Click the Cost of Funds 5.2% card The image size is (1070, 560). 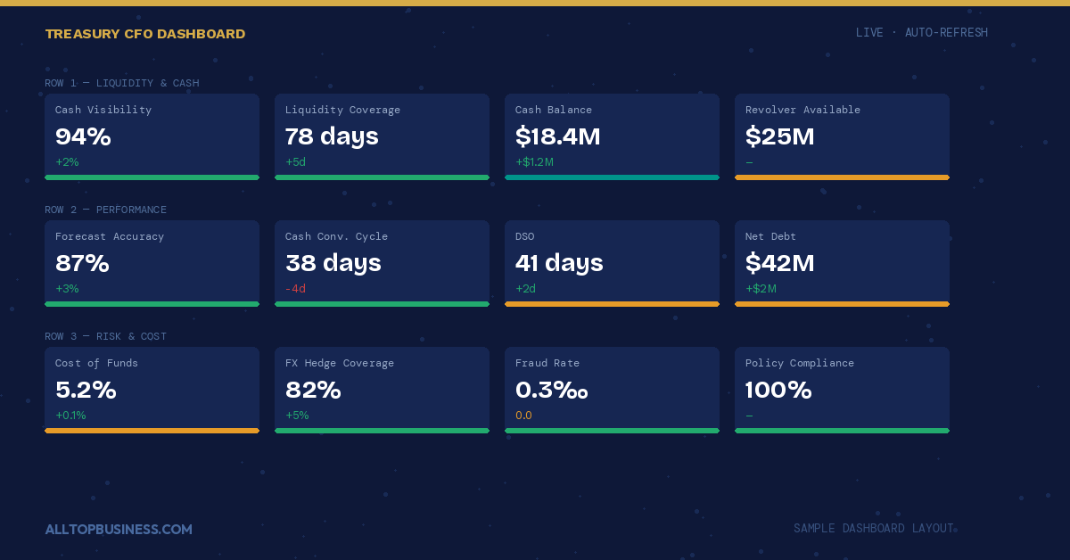coord(152,390)
